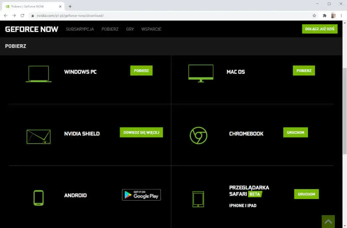This screenshot has width=347, height=228.
Task: View site info via the lock icon
Action: click(x=33, y=16)
